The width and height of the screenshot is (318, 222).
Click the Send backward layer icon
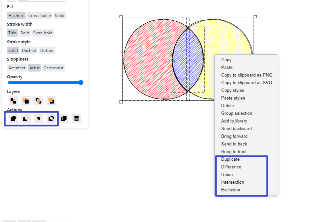26,101
